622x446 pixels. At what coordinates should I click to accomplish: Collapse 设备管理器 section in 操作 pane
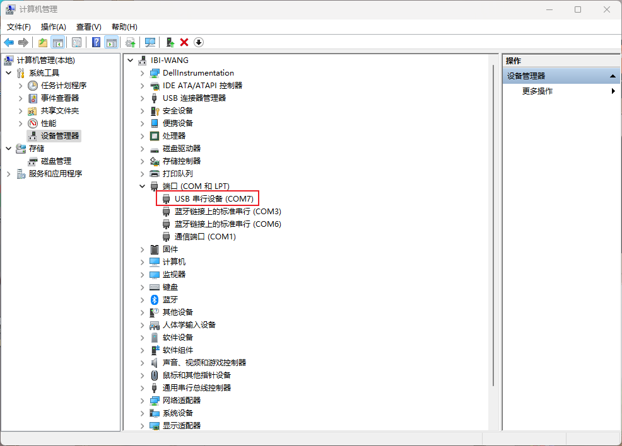[613, 76]
